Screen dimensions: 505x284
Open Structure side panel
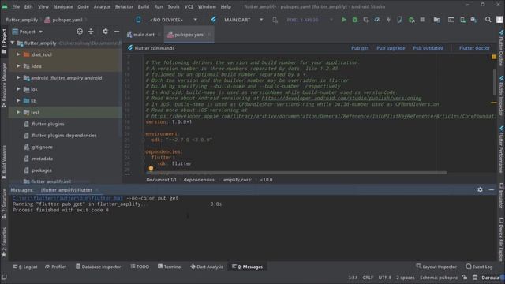(4, 204)
